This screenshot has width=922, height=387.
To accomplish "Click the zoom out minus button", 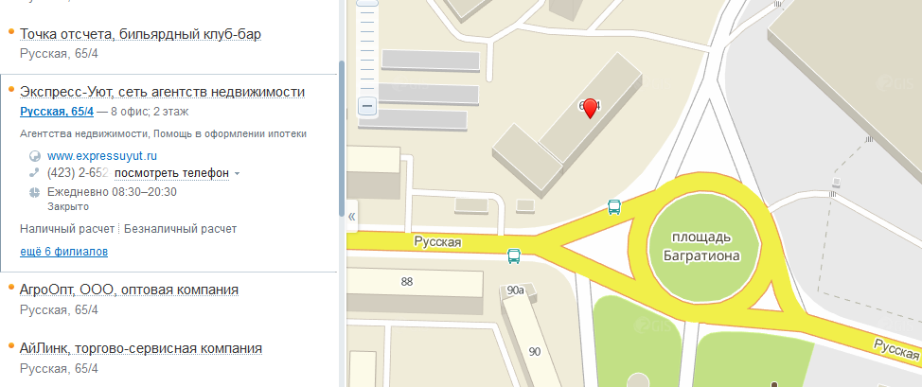I will click(x=368, y=107).
